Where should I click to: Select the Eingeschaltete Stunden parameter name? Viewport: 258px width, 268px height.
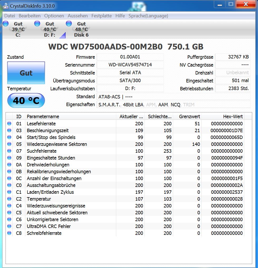tap(51, 158)
